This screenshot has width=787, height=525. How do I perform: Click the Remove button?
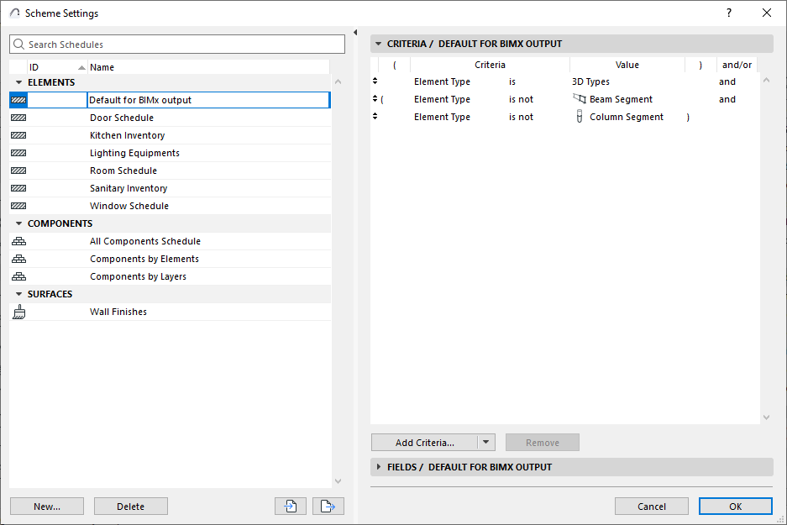543,442
